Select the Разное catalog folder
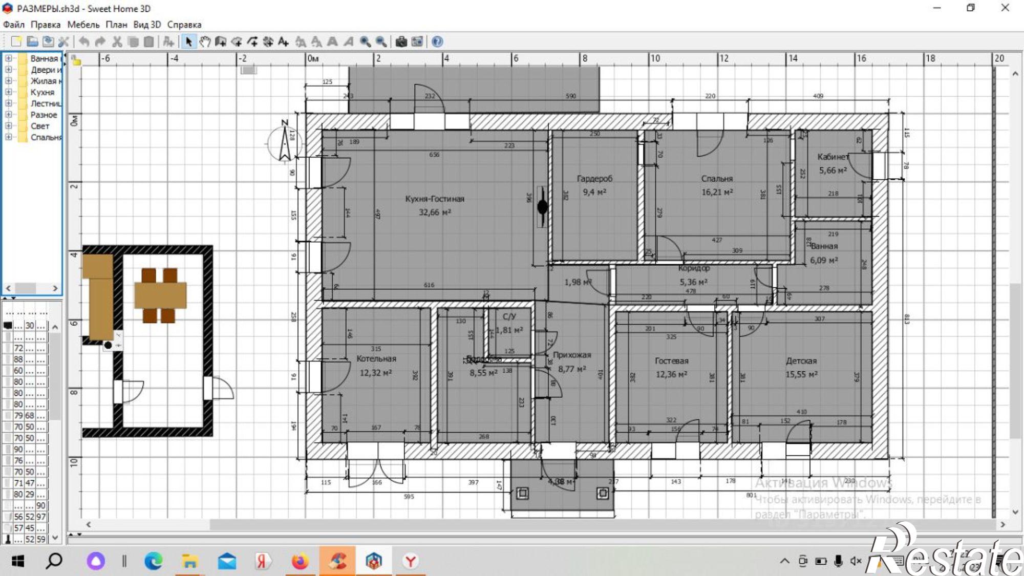Viewport: 1024px width, 576px height. [43, 115]
